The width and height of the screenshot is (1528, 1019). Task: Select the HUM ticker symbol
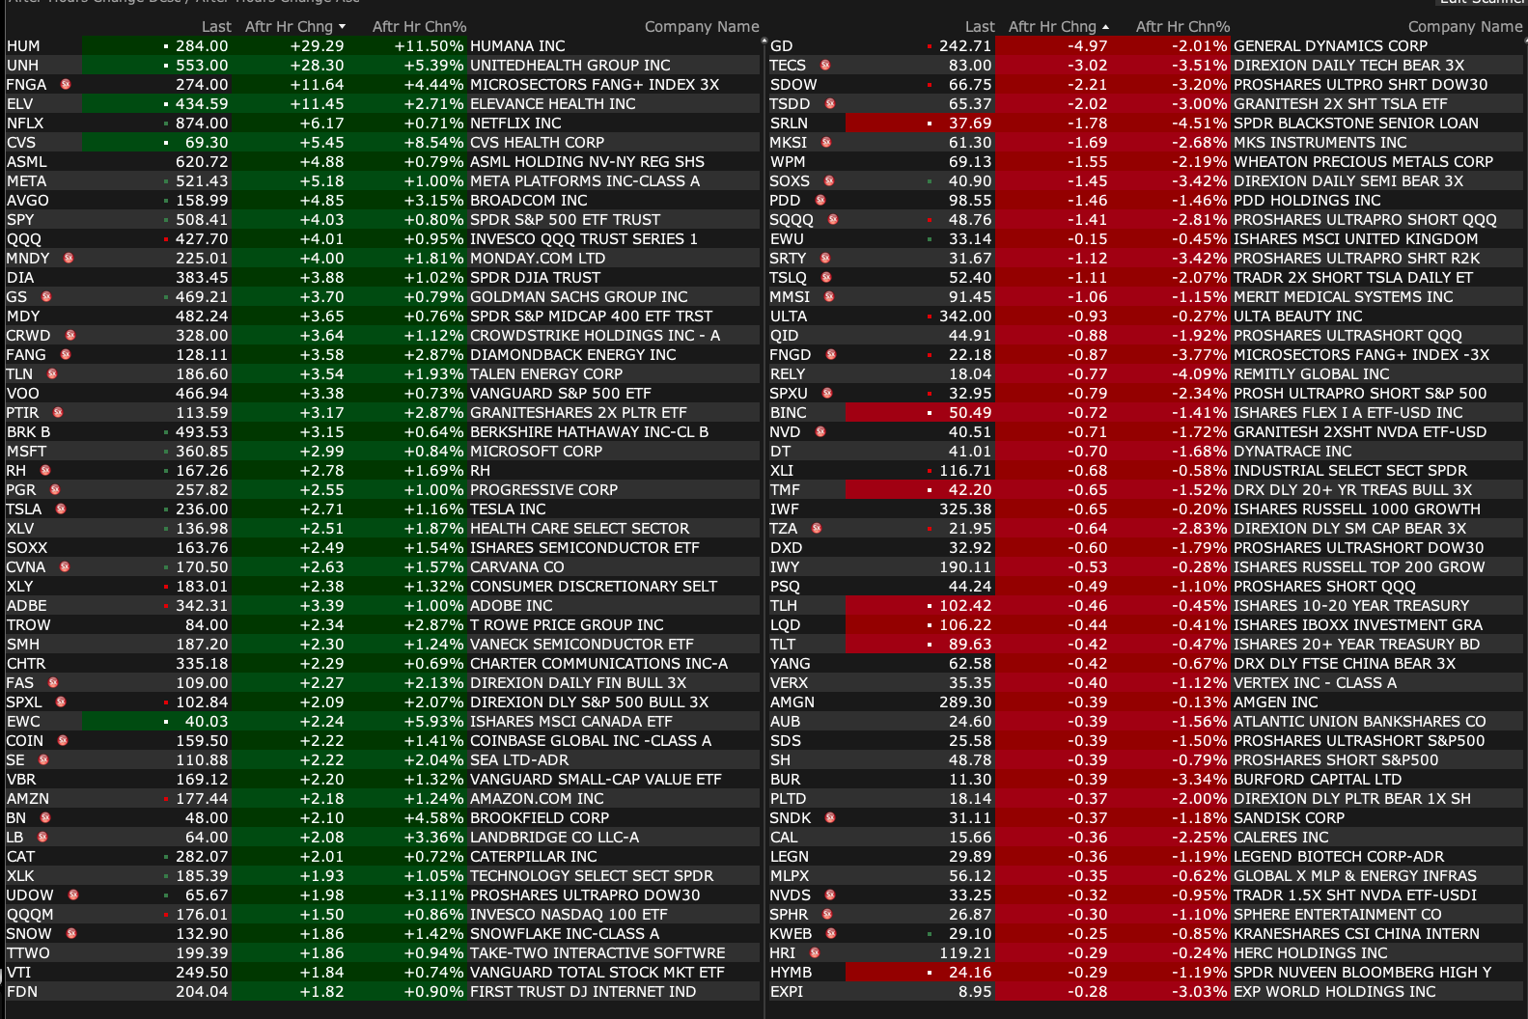tap(23, 45)
